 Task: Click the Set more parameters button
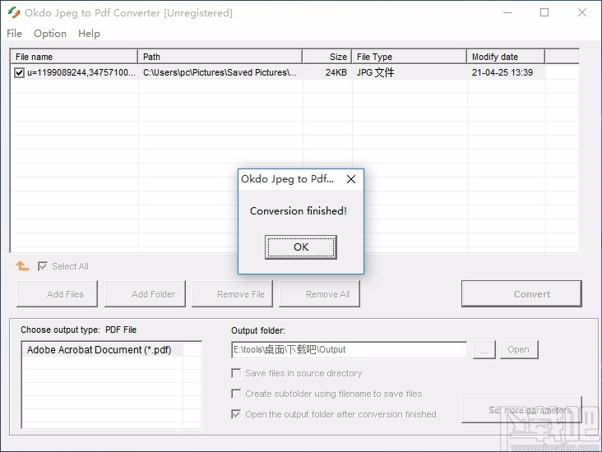(521, 410)
